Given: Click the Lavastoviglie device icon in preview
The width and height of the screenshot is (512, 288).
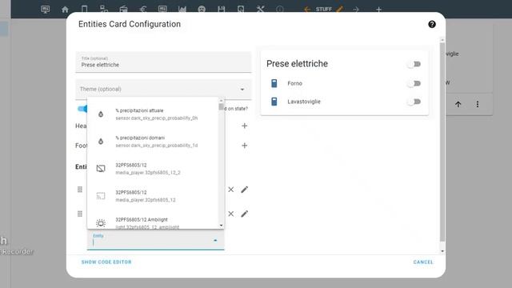Looking at the screenshot, I should coord(274,102).
